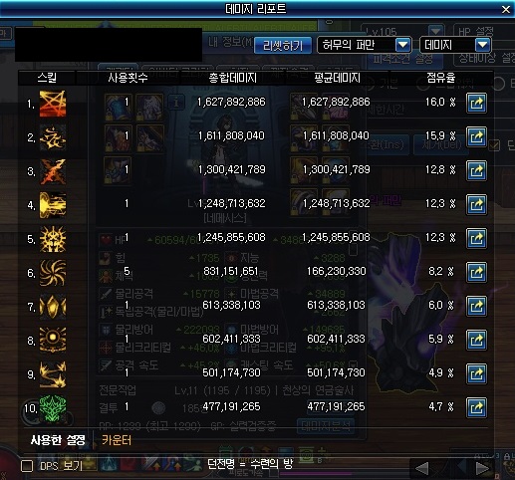The image size is (515, 480).
Task: Click the 평균데미지 column header
Action: tap(337, 78)
